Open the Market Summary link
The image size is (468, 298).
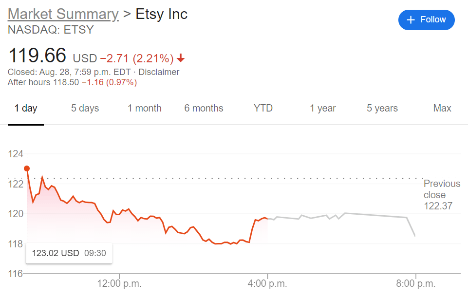[63, 14]
